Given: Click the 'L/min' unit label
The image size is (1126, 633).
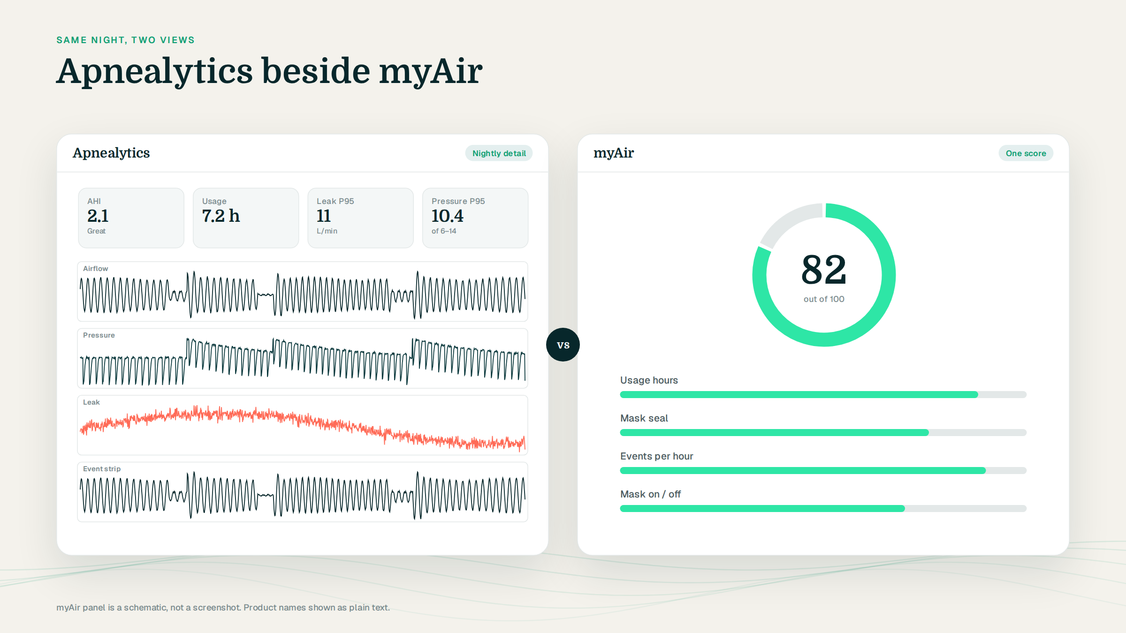Looking at the screenshot, I should [327, 231].
